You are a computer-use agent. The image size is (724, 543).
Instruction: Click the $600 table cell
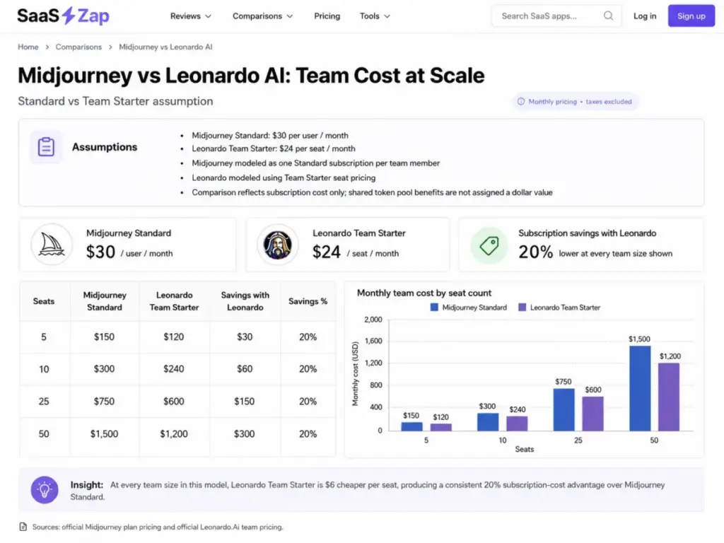click(174, 402)
